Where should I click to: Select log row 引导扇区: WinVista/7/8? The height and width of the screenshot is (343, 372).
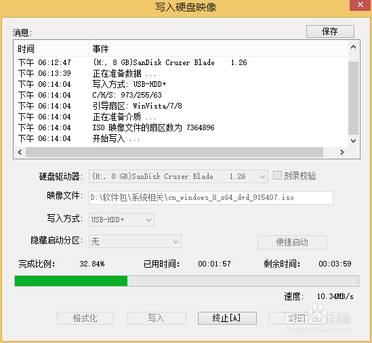tap(181, 106)
